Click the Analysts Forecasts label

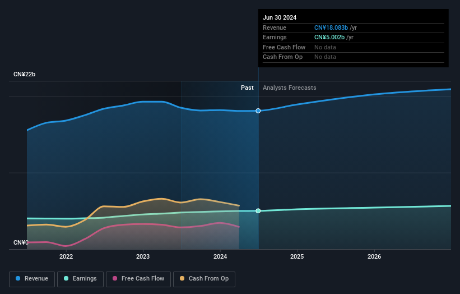tap(290, 88)
